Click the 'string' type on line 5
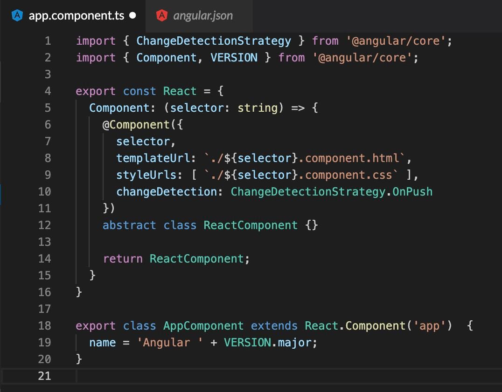This screenshot has height=392, width=502. (258, 108)
